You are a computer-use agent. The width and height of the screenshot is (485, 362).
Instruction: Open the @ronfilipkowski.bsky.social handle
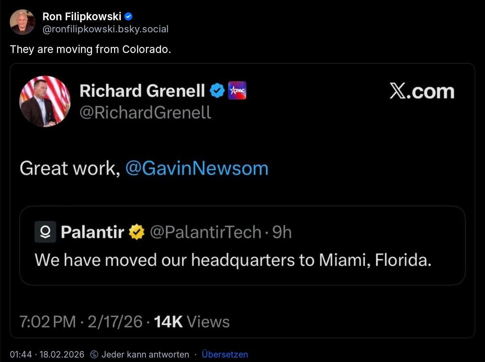(105, 29)
